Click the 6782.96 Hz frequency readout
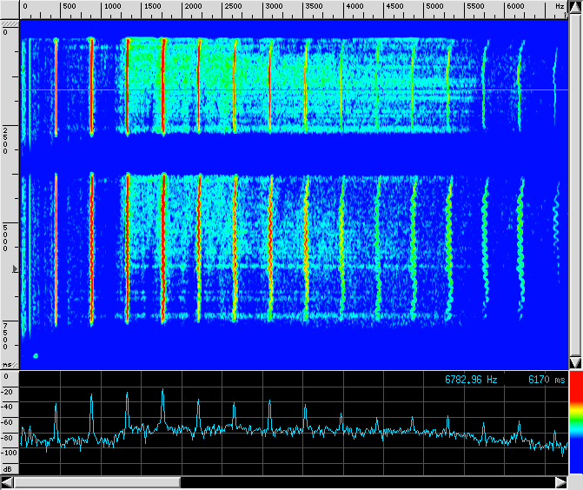Image resolution: width=583 pixels, height=490 pixels. (x=471, y=380)
